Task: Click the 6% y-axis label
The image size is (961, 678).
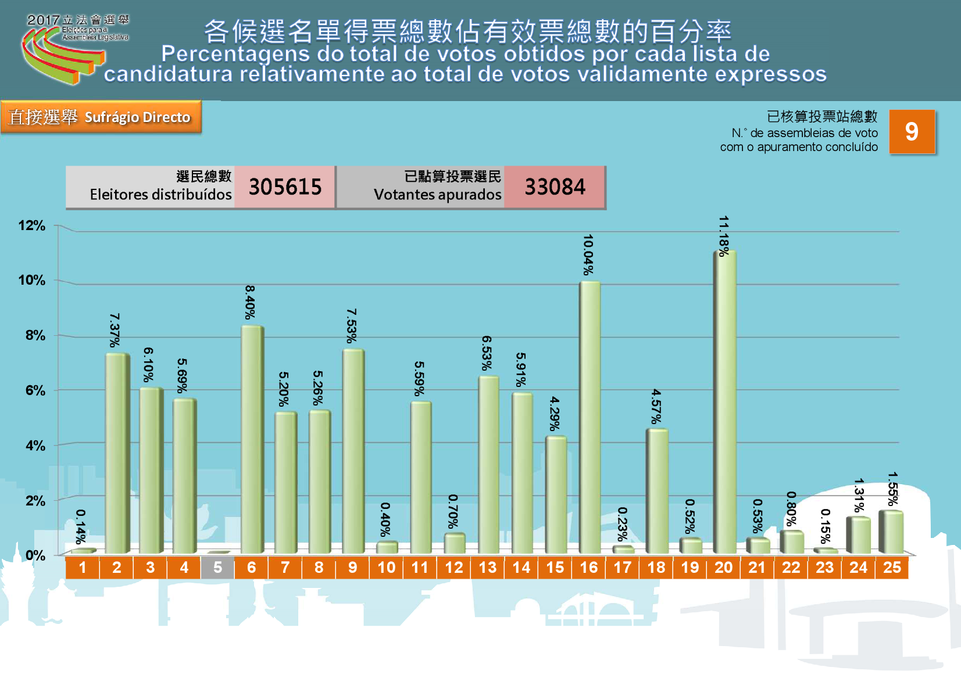Action: coord(35,390)
